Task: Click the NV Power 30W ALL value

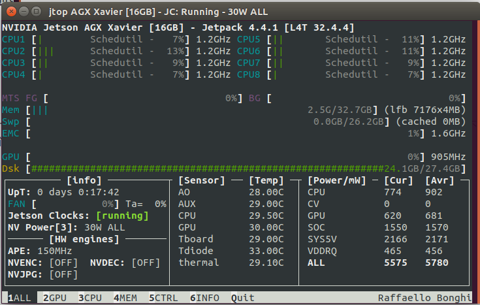Action: (x=104, y=227)
